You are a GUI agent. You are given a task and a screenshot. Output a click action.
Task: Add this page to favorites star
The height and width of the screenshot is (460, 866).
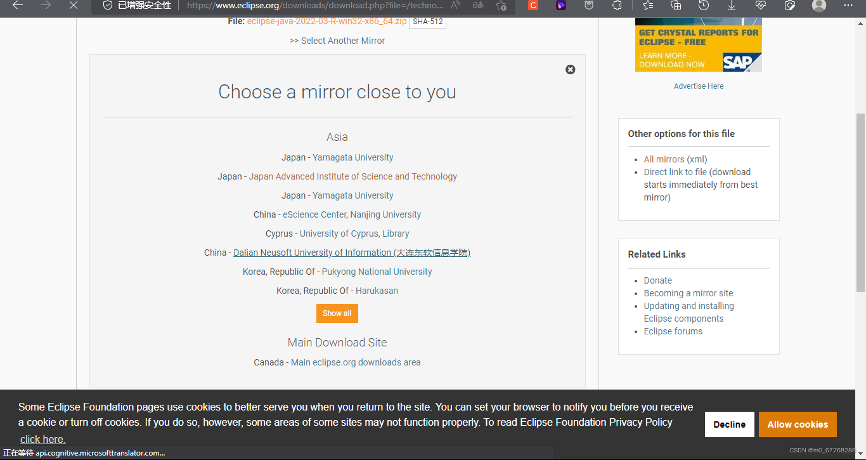tap(501, 6)
